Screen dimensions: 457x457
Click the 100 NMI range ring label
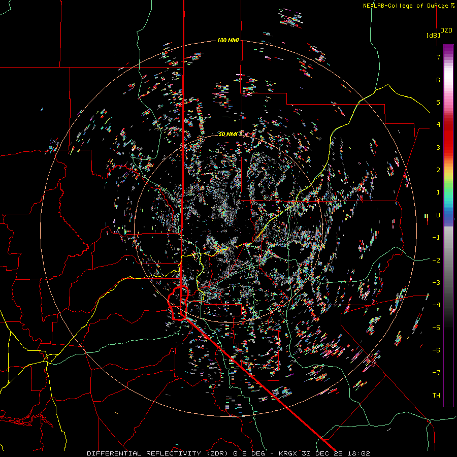(228, 40)
